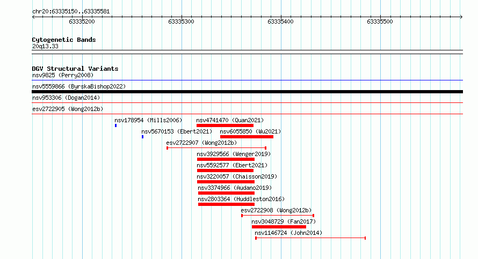Click the thin red esv2722907 span line

pos(217,148)
